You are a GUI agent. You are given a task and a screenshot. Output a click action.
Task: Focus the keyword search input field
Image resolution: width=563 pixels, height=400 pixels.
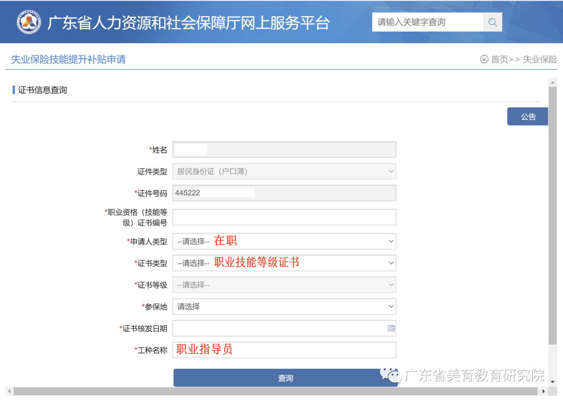[427, 22]
